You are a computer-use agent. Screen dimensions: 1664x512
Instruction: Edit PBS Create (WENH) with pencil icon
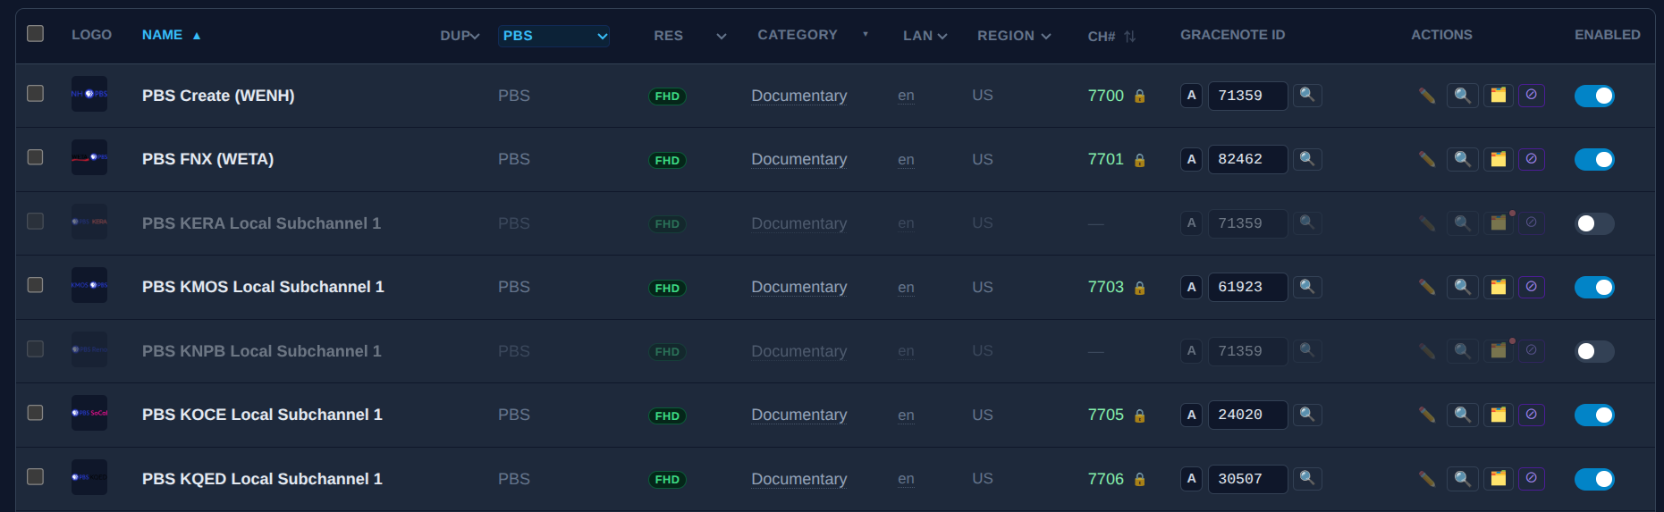(1427, 96)
